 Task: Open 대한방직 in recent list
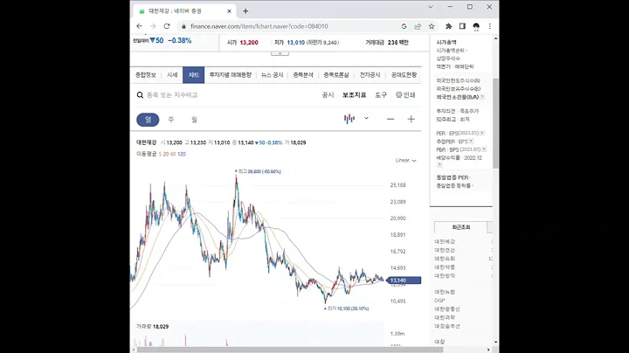tap(445, 276)
